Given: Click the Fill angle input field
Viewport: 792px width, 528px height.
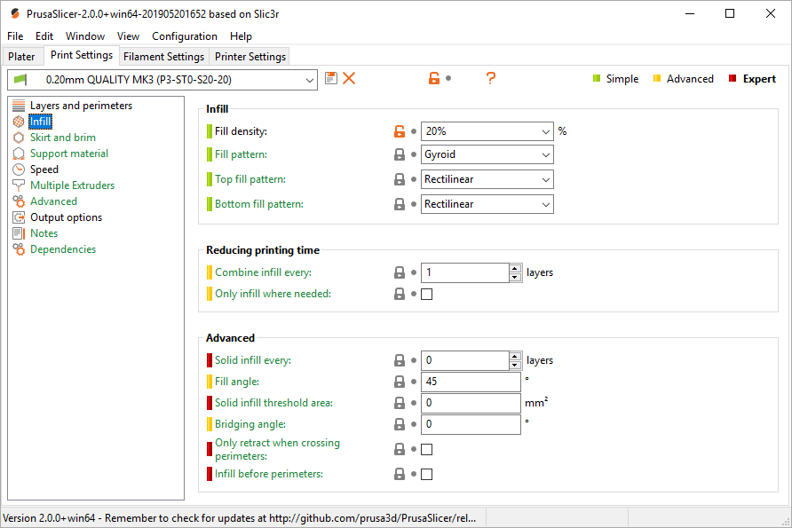Looking at the screenshot, I should 471,382.
